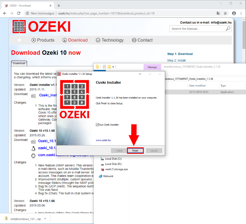This screenshot has width=246, height=224.
Task: Follow the Step 1: Download link
Action: tap(180, 54)
